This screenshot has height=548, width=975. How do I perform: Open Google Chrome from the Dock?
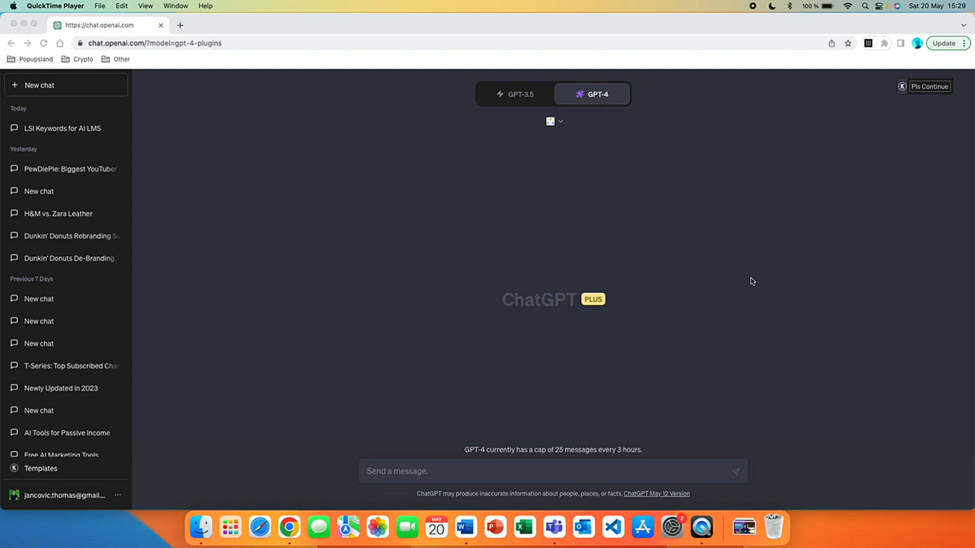(289, 527)
